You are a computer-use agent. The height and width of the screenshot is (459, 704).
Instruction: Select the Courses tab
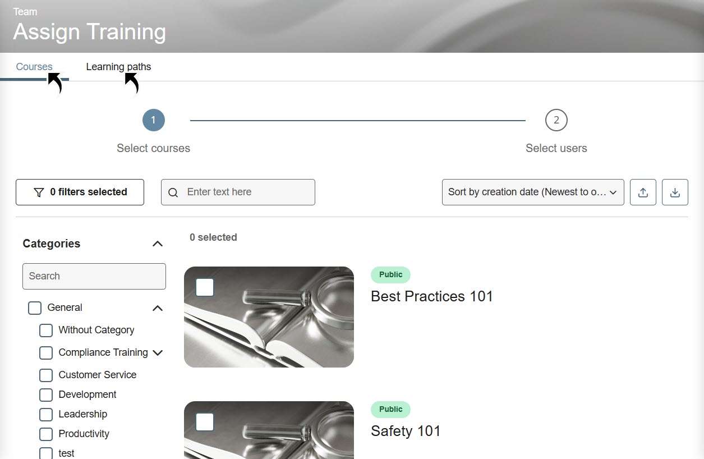[x=34, y=67]
